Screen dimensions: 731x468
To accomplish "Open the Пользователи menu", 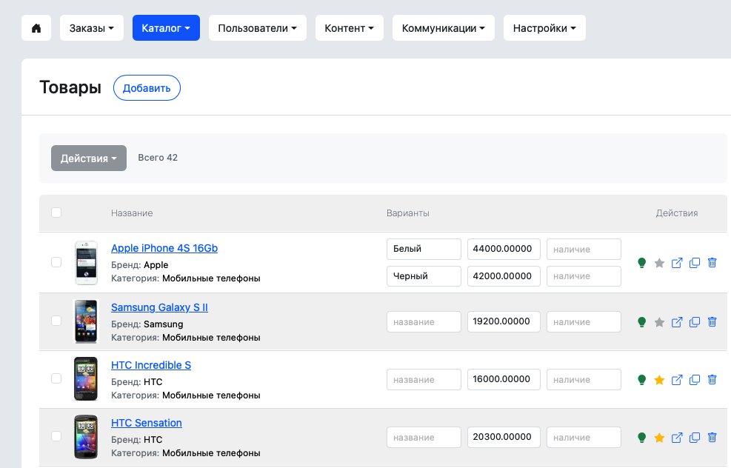I will coord(257,28).
